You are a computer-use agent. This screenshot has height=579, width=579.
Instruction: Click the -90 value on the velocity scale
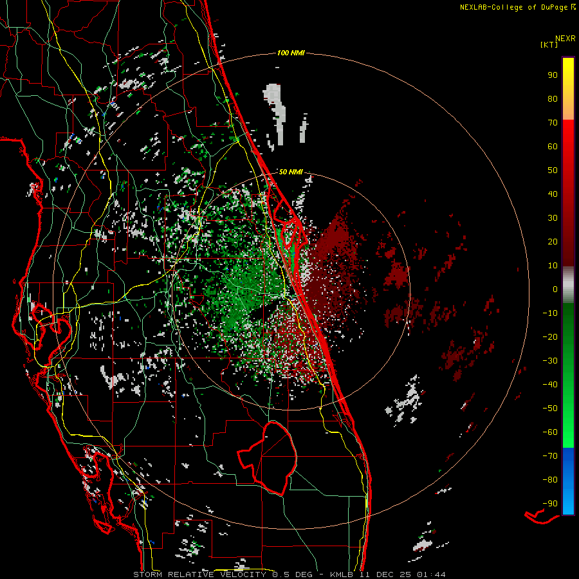pyautogui.click(x=550, y=504)
